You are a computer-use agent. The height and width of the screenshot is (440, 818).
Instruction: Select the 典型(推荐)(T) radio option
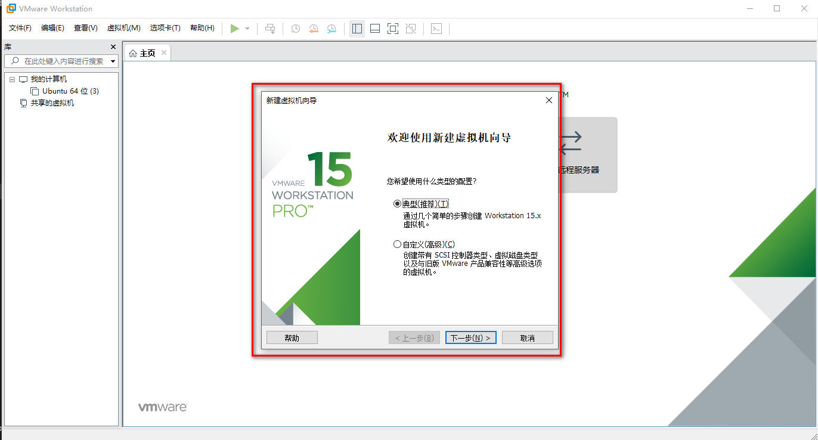pyautogui.click(x=398, y=203)
